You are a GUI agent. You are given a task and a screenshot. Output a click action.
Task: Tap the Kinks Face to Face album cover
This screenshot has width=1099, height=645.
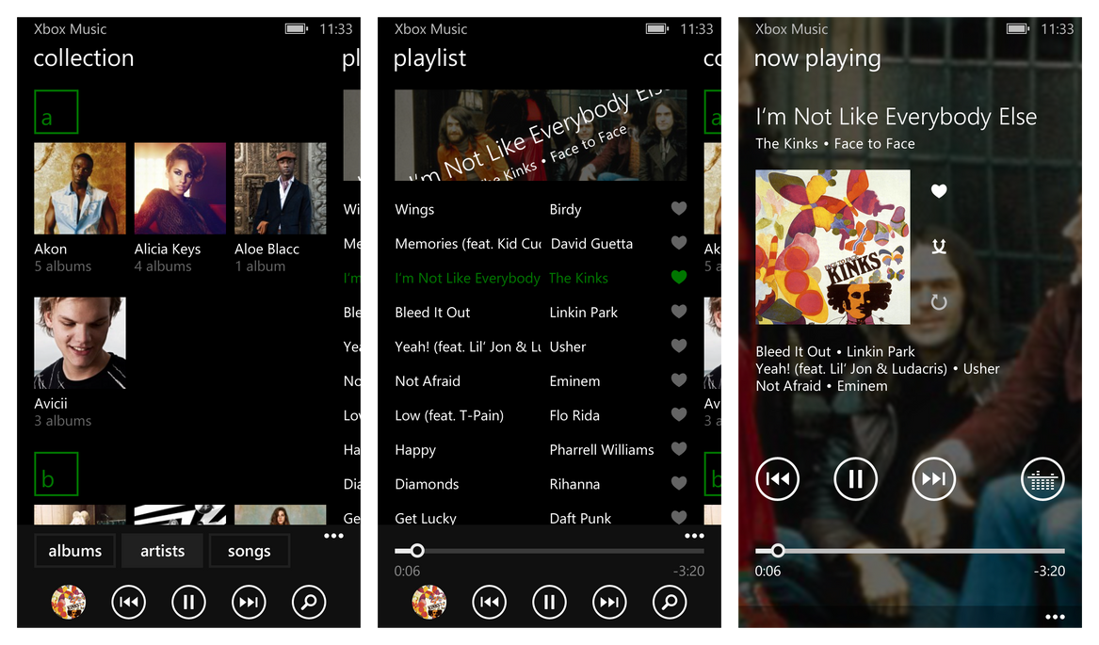pos(832,247)
